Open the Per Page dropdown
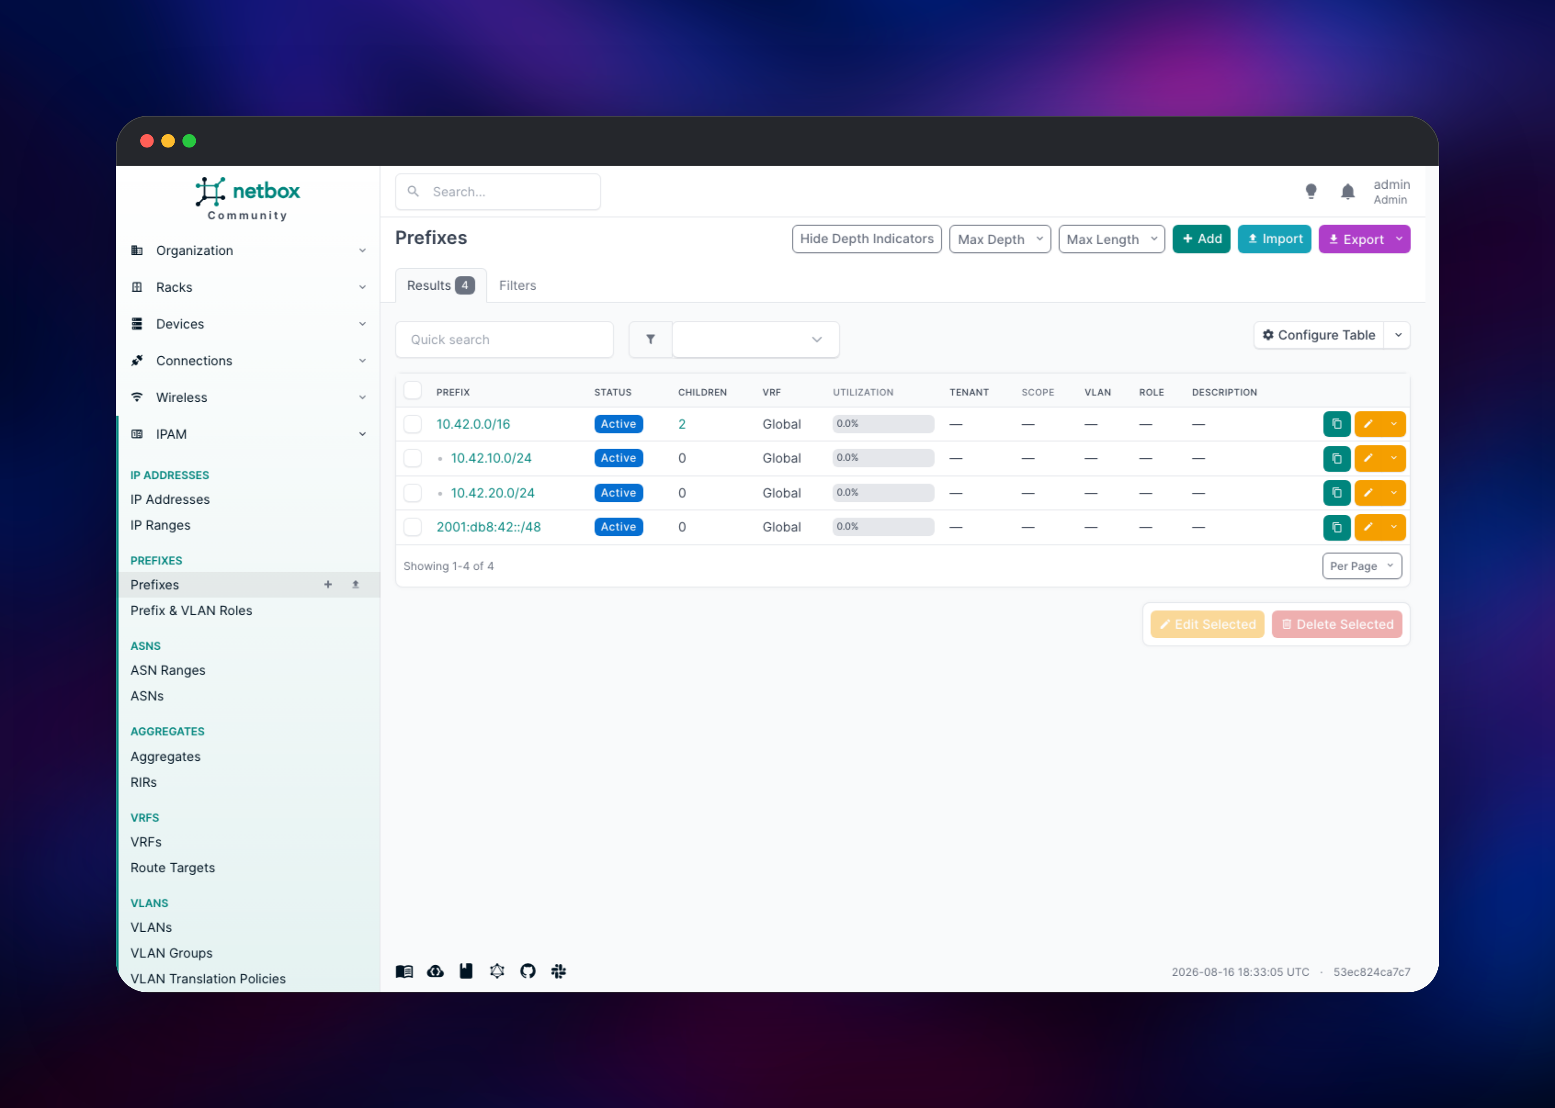Image resolution: width=1555 pixels, height=1108 pixels. coord(1362,566)
